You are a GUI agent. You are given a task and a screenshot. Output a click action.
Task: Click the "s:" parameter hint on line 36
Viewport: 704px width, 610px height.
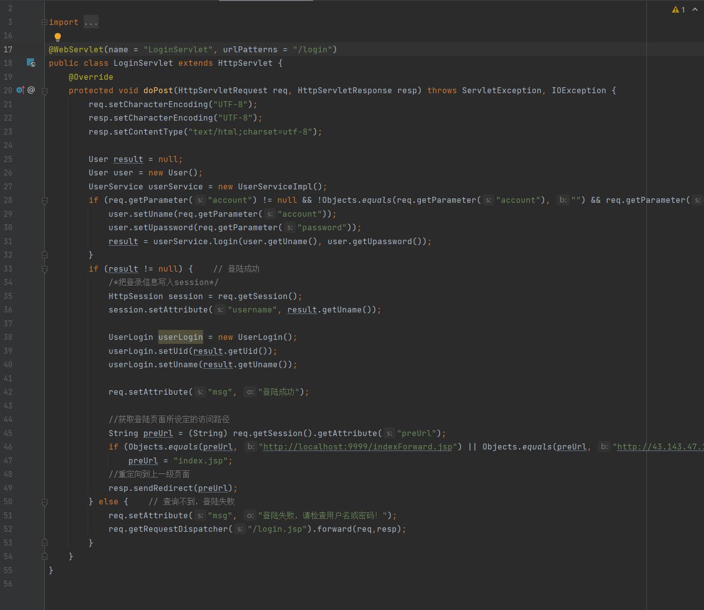click(x=220, y=310)
